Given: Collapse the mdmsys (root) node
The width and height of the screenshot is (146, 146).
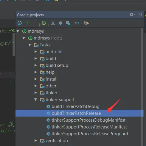Looking at the screenshot, I should pos(24,38).
